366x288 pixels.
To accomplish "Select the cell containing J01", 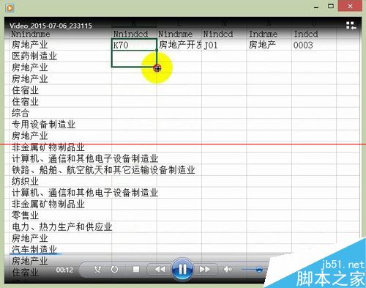I will [x=224, y=45].
